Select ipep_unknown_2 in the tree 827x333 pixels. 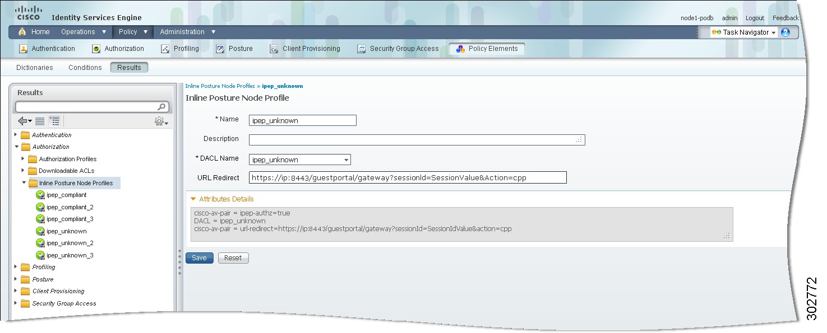point(70,243)
